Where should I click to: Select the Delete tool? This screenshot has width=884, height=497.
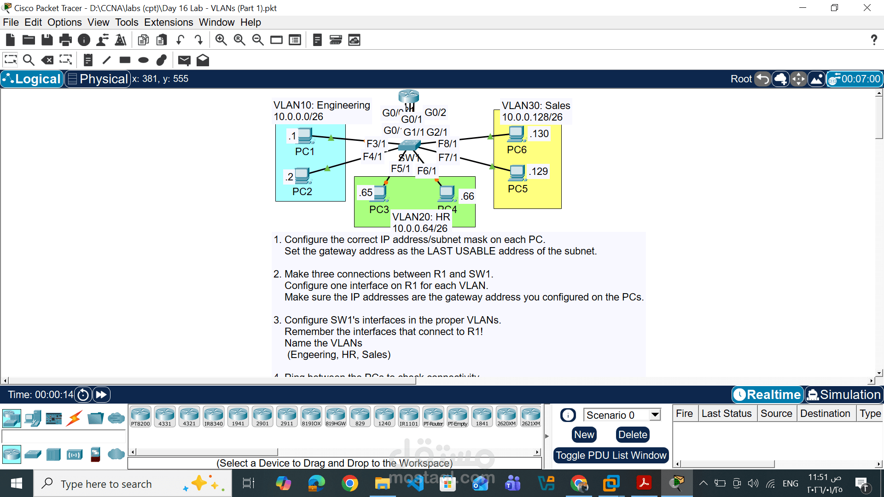[47, 60]
